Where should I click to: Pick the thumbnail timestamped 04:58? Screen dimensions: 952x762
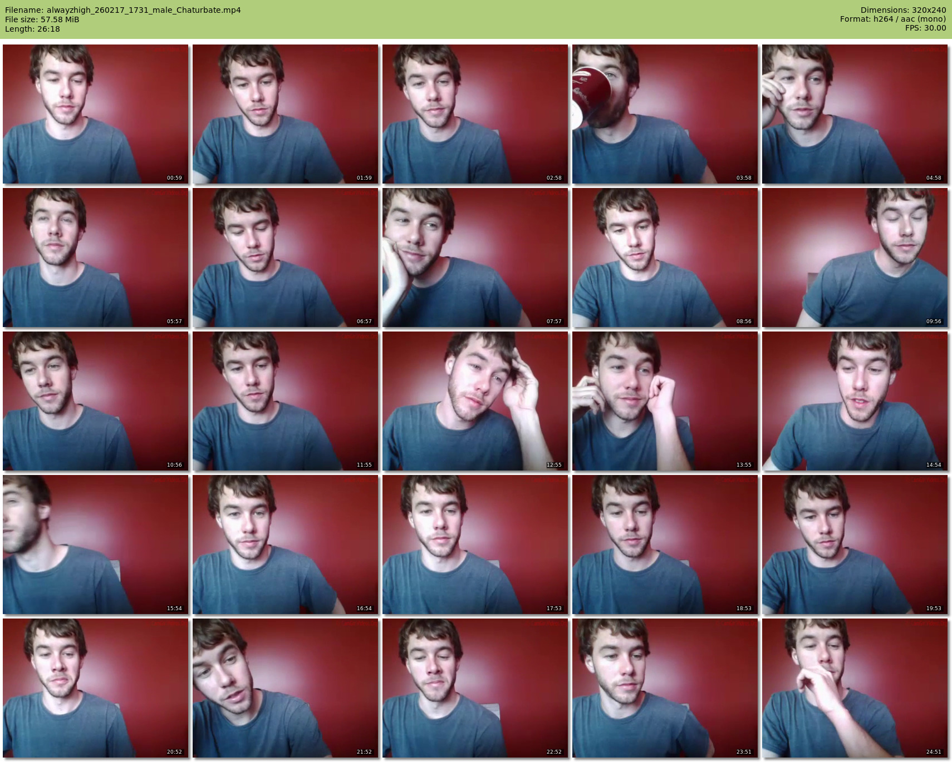click(855, 114)
